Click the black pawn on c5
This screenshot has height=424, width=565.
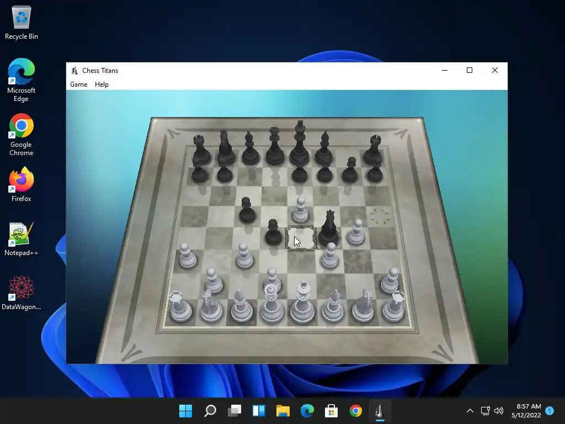pyautogui.click(x=247, y=210)
